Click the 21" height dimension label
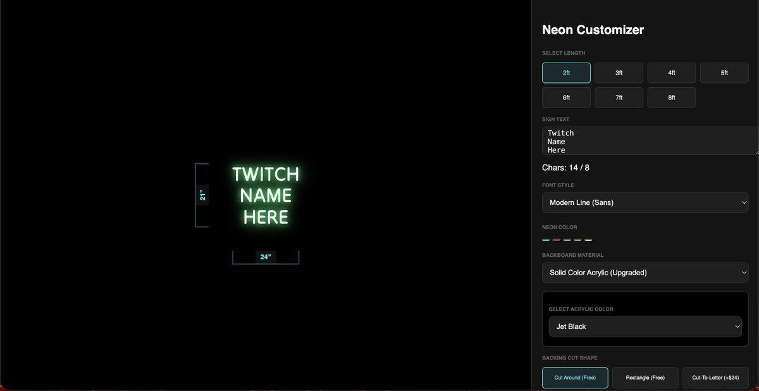 (x=202, y=195)
